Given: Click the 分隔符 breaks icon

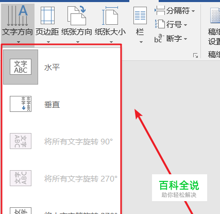Looking at the screenshot, I should pos(160,11).
